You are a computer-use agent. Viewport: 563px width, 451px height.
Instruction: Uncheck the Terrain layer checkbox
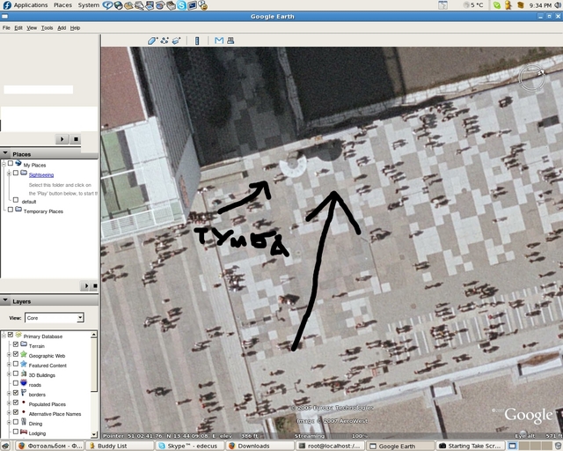pyautogui.click(x=16, y=344)
